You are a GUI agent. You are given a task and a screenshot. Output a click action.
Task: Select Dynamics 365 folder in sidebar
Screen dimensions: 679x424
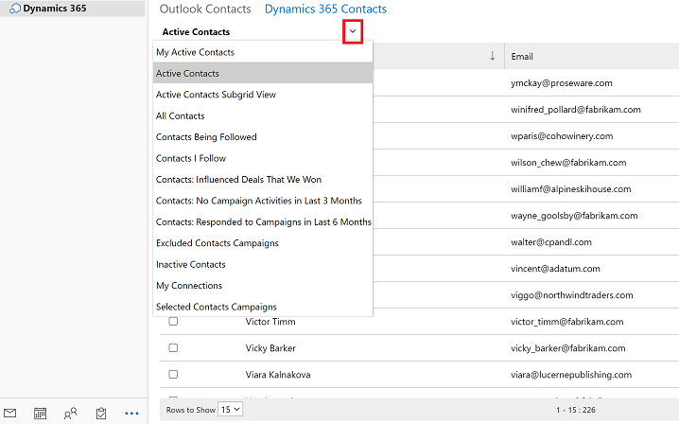(72, 9)
